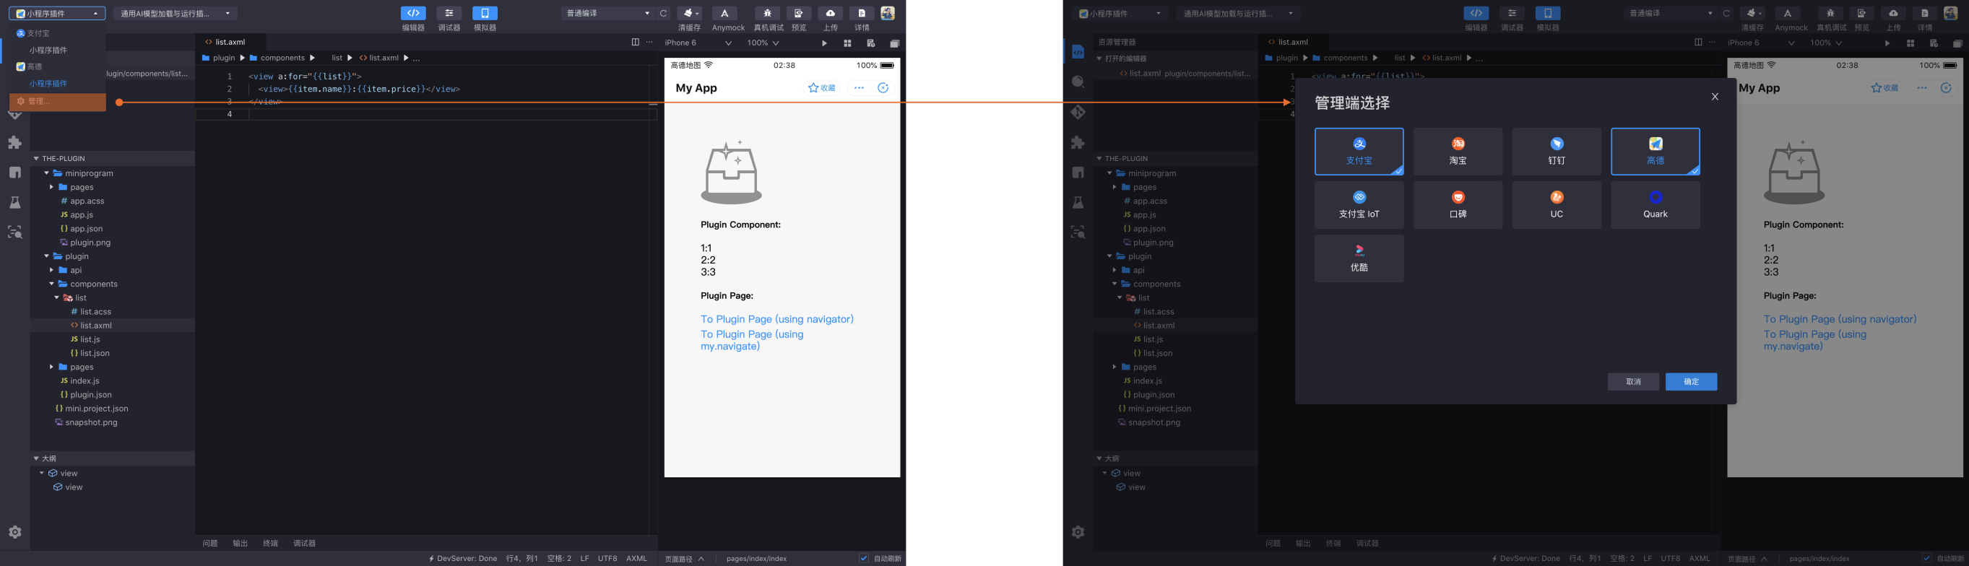Switch to the 问题 panel tab in left screenshot
The height and width of the screenshot is (566, 1969).
[210, 543]
